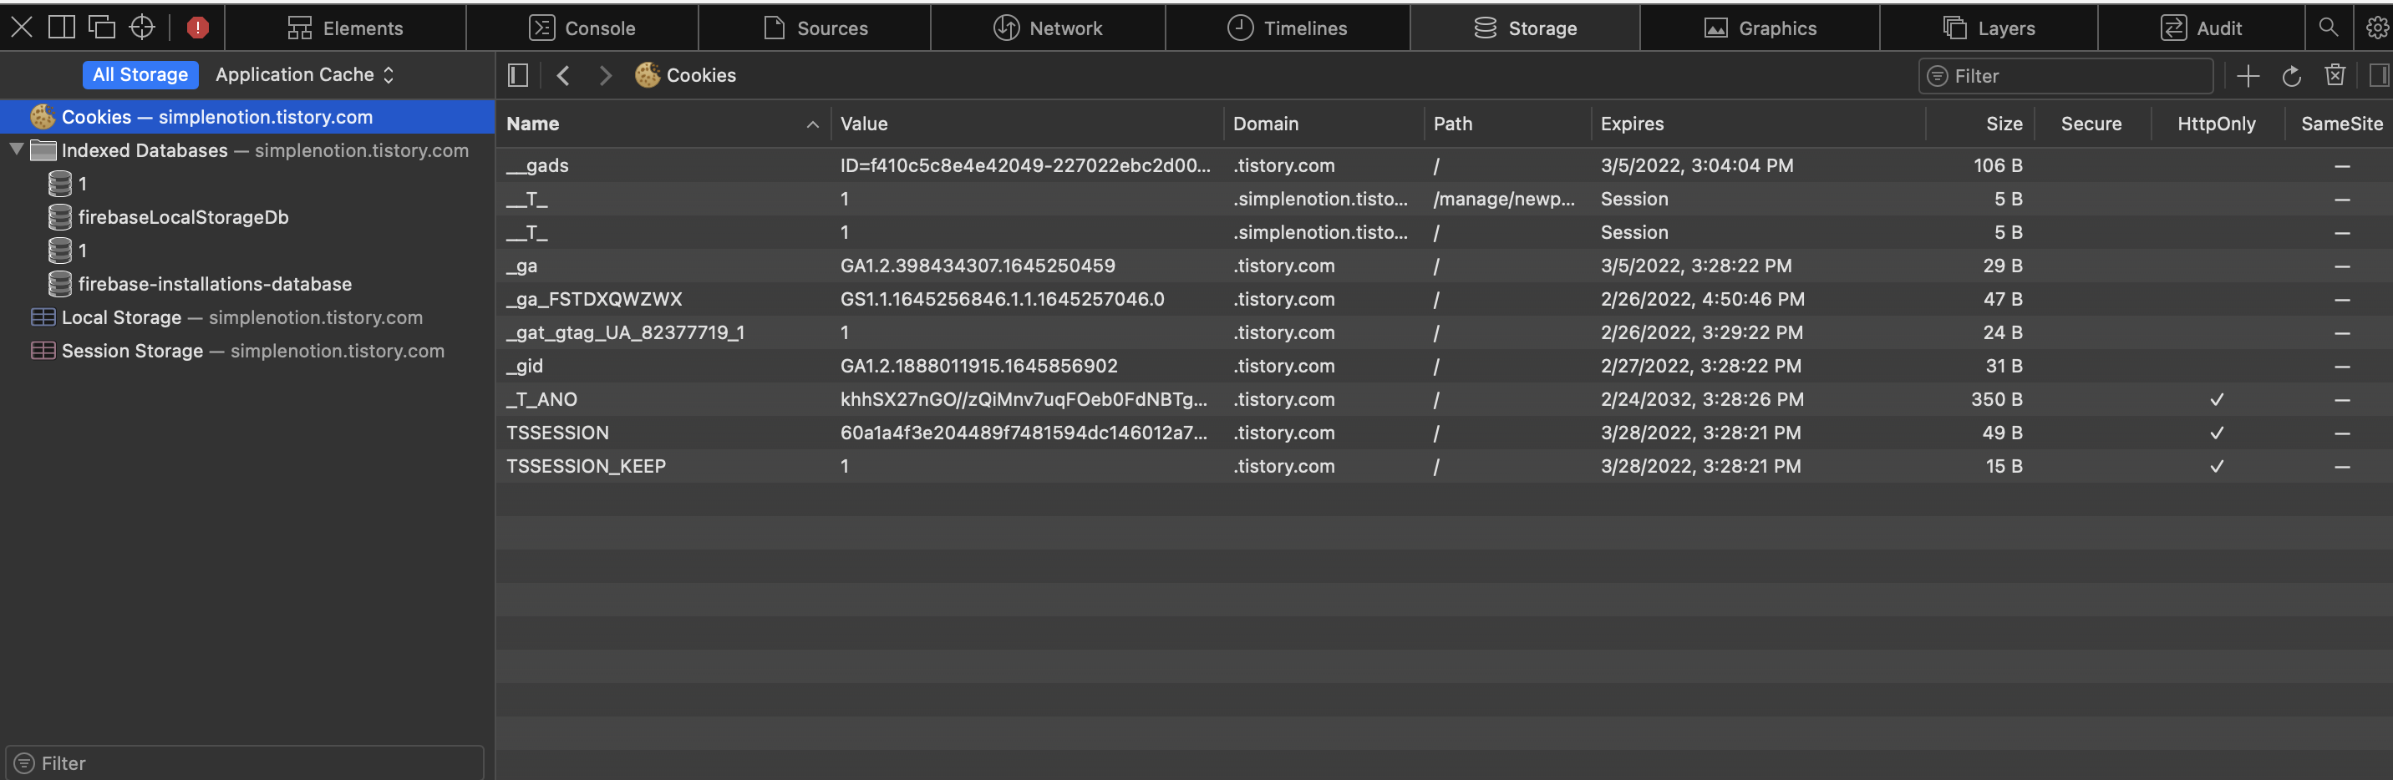
Task: Select the _ga_FSTDXQWZWX cookie row
Action: (x=1444, y=299)
